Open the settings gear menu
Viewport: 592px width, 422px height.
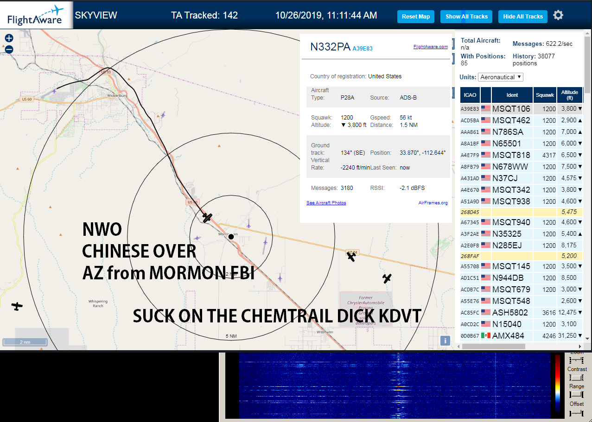(x=558, y=15)
